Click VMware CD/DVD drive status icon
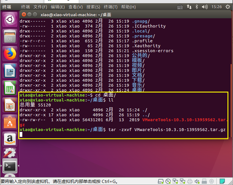 point(168,181)
